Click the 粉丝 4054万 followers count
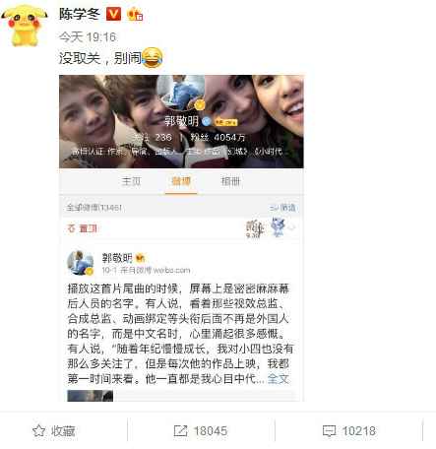This screenshot has width=436, height=449. pos(218,137)
